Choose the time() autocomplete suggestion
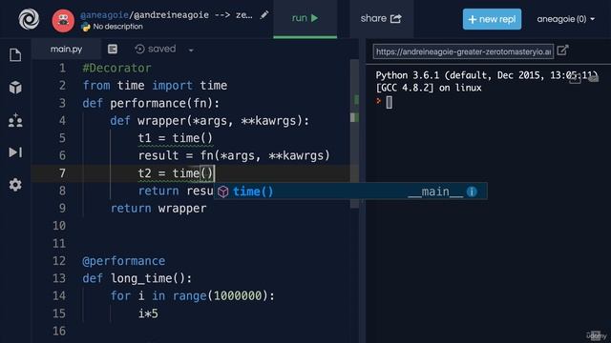Image resolution: width=611 pixels, height=343 pixels. tap(350, 192)
